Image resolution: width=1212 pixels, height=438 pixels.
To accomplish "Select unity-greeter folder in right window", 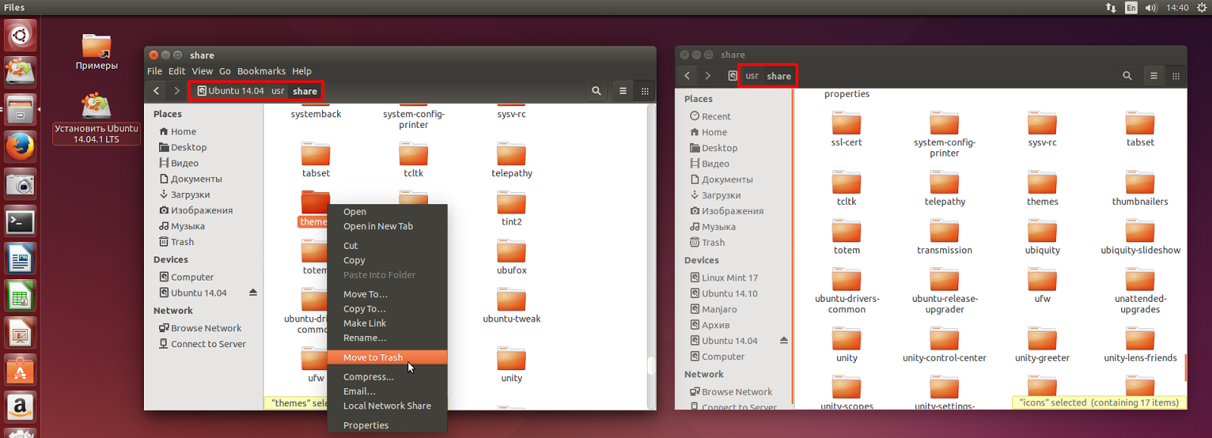I will [x=1042, y=346].
